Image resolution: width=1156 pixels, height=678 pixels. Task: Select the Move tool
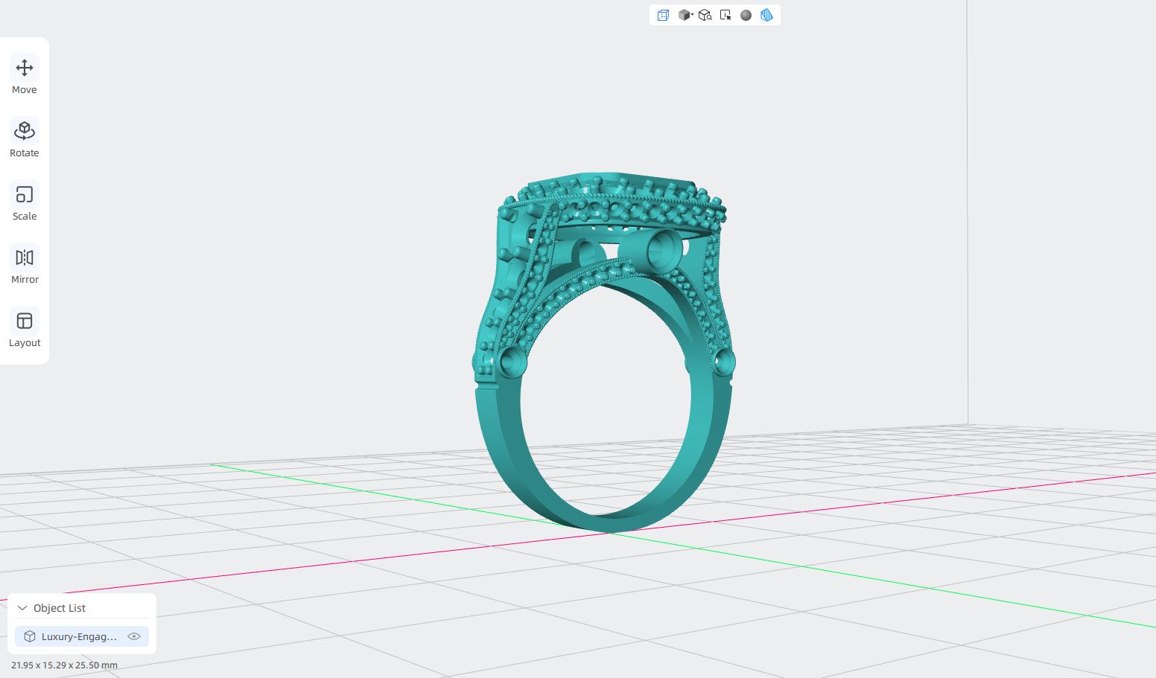25,75
